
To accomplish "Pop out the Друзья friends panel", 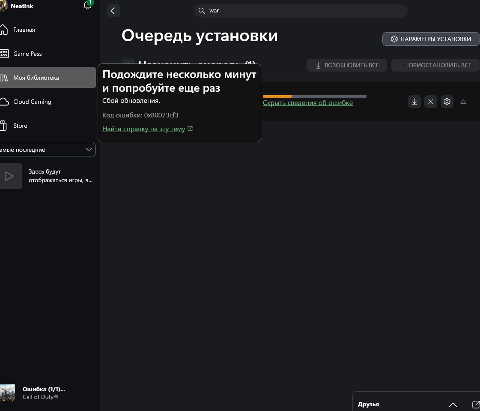I will pos(476,405).
